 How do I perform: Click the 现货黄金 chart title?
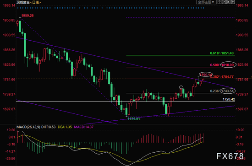point(23,2)
